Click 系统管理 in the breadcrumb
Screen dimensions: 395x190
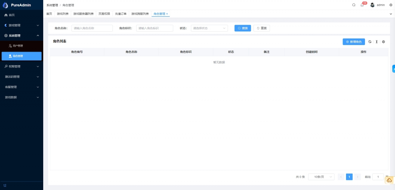(x=52, y=5)
